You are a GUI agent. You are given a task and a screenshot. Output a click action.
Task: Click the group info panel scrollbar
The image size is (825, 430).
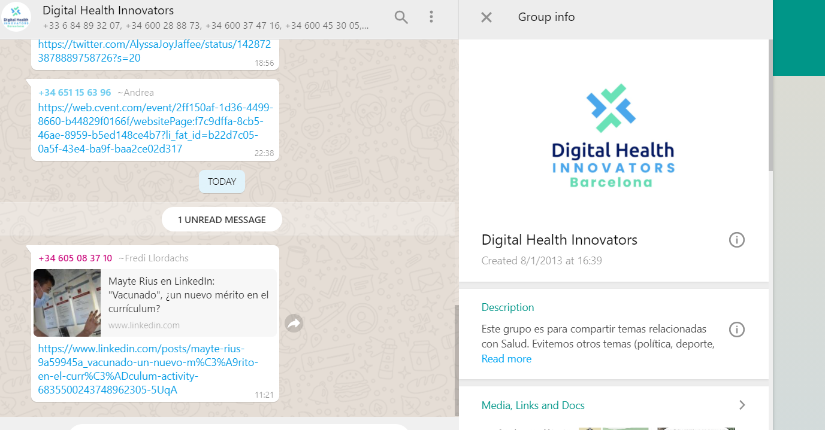coord(771,105)
